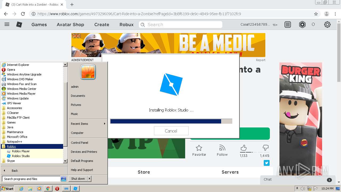Viewport: 341px width, 192px height.
Task: Search programs using the magnifier button
Action: tap(63, 179)
